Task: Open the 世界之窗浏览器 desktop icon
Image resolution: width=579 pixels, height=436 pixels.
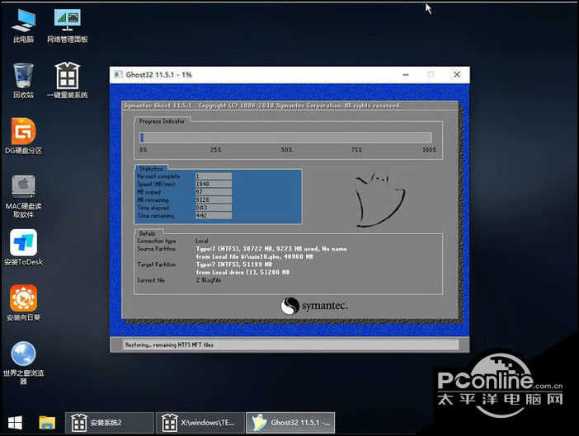Action: (x=23, y=363)
